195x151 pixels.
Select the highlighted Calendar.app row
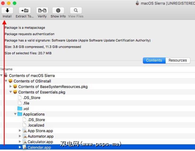(97, 147)
